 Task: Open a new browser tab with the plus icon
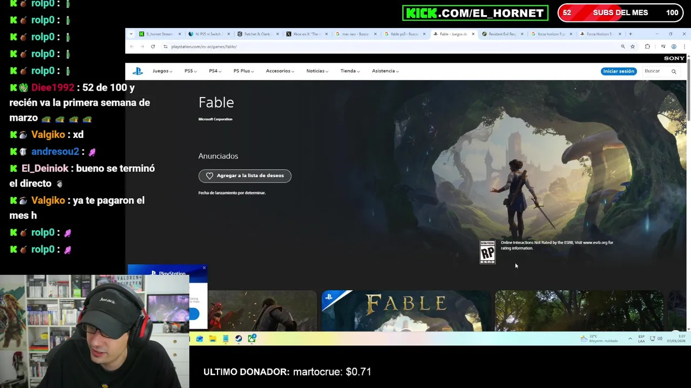click(x=630, y=34)
